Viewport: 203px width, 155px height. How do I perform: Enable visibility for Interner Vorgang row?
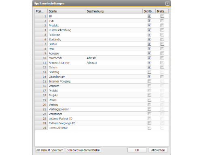click(149, 81)
